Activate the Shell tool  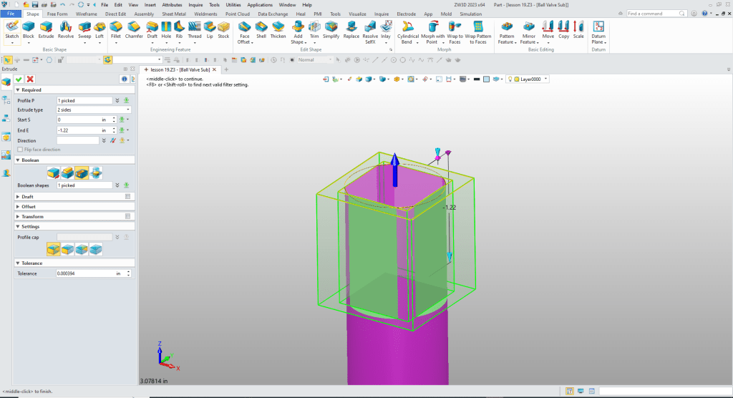coord(262,29)
